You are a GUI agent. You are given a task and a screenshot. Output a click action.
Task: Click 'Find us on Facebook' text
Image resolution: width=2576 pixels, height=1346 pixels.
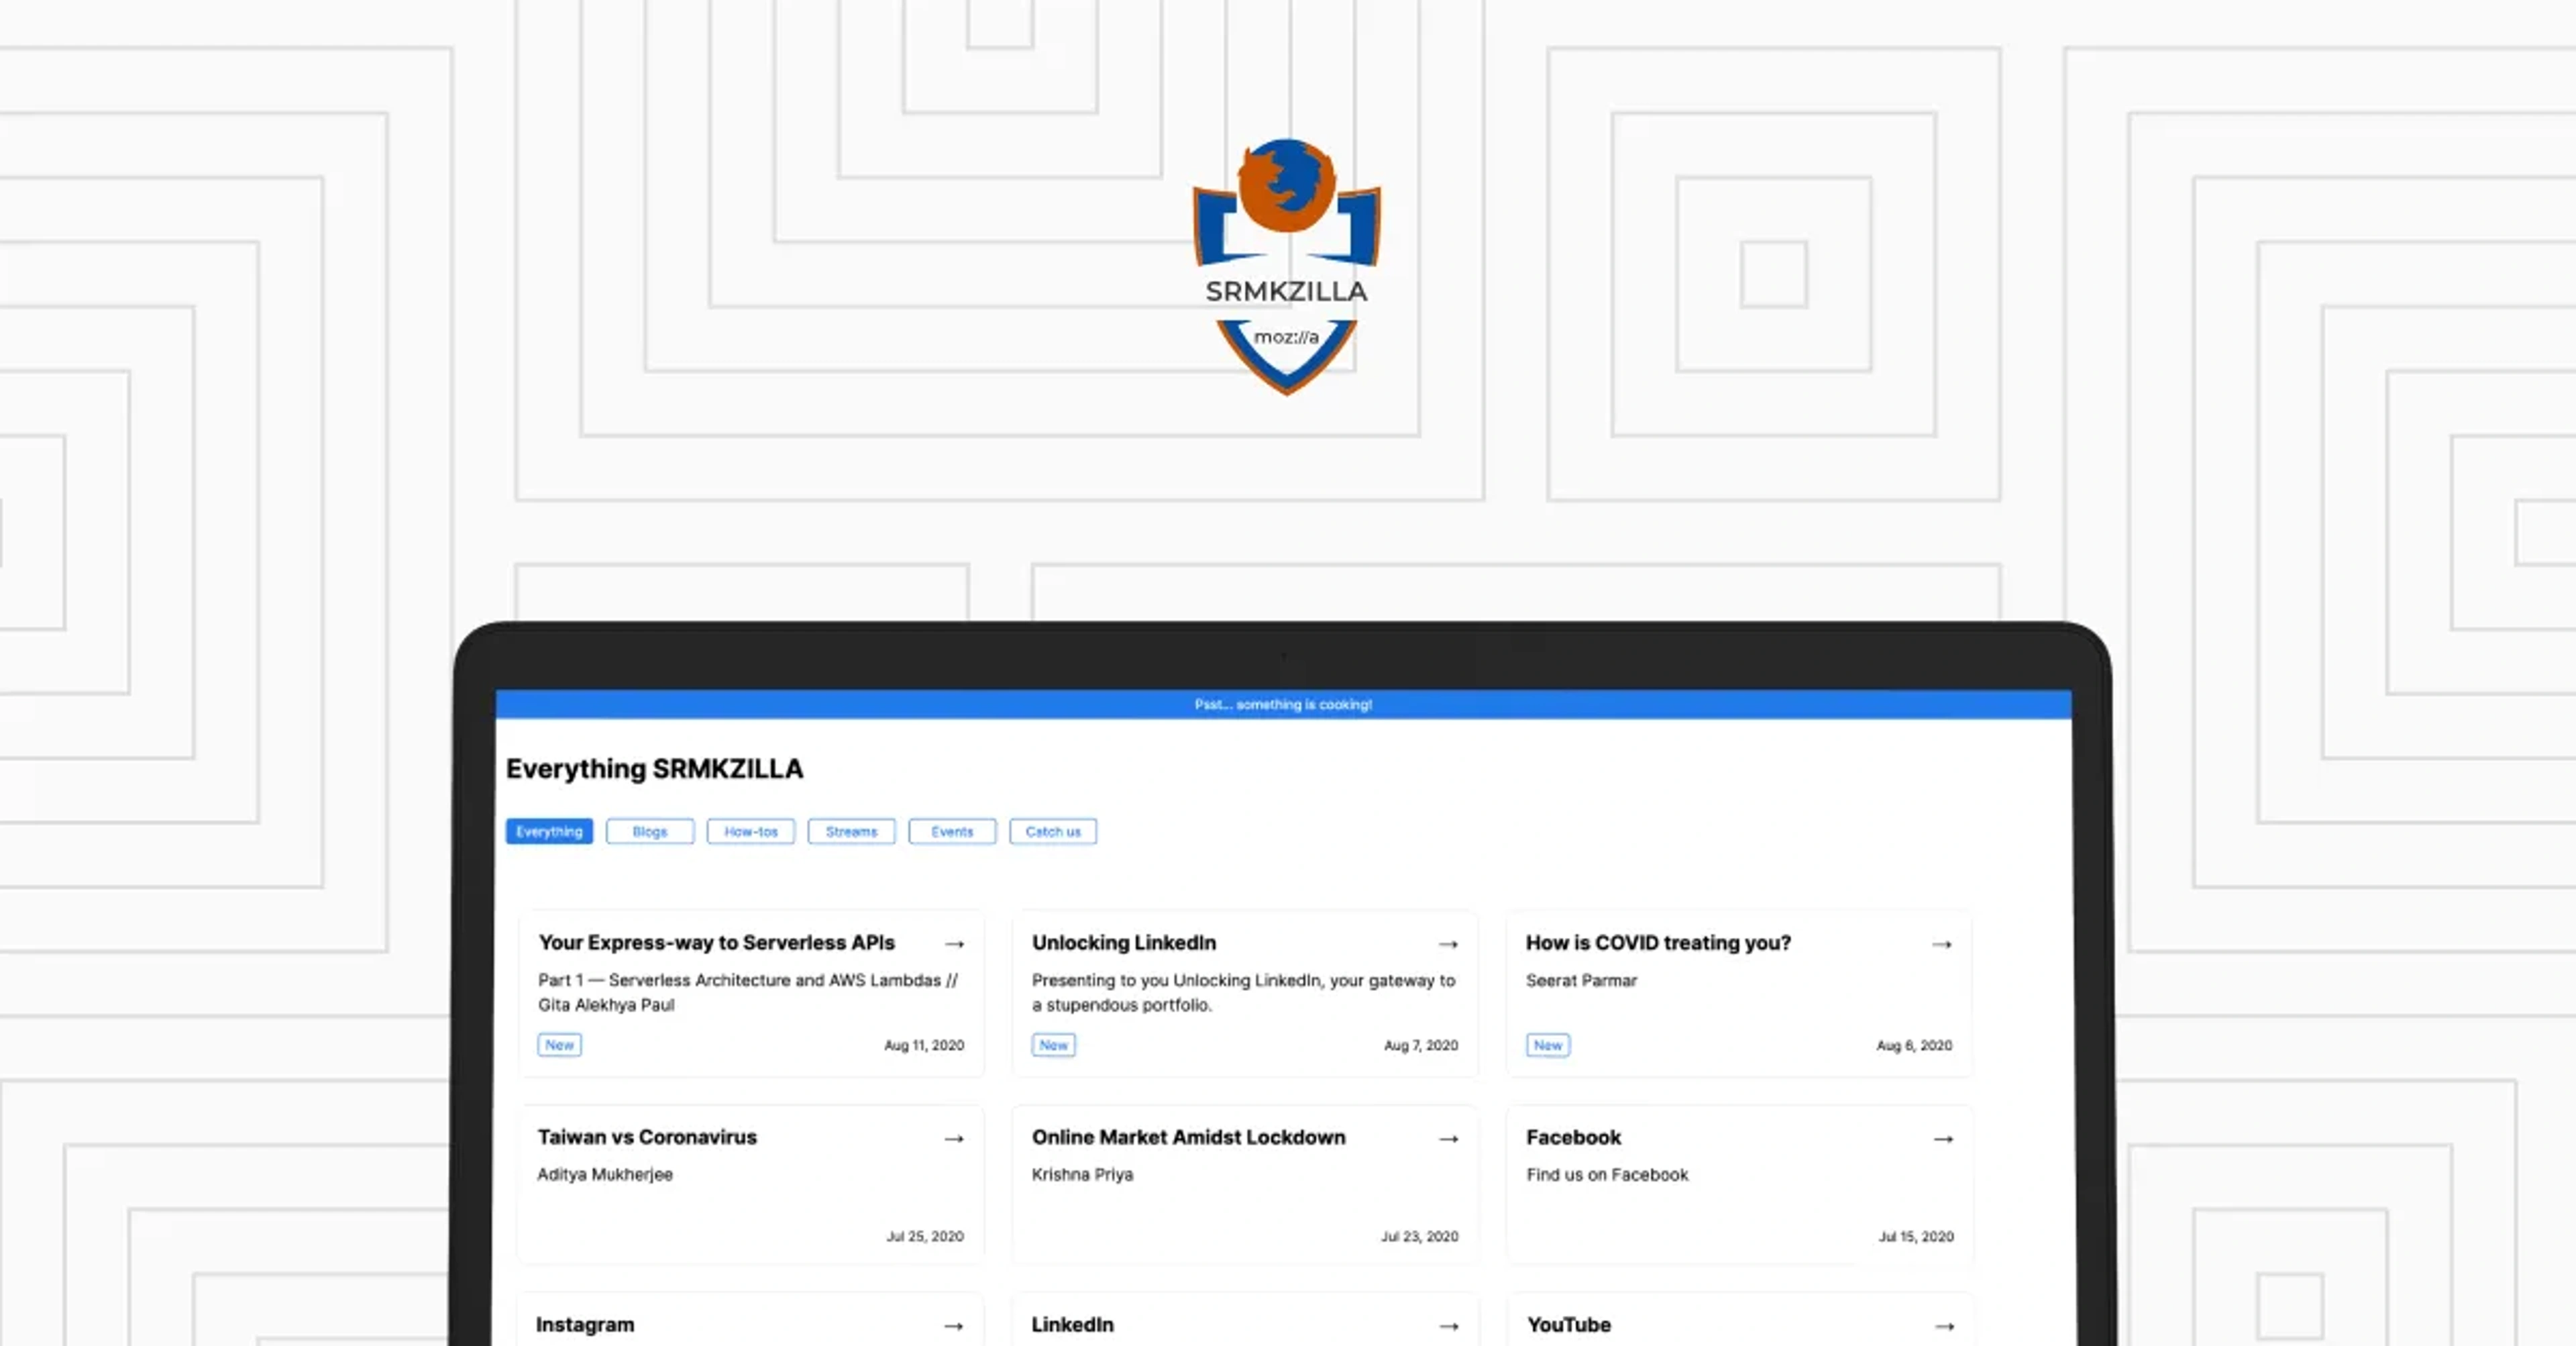[x=1607, y=1175]
